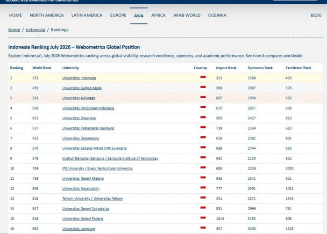
Task: Select excellence rank value 436
Action: coord(289,78)
